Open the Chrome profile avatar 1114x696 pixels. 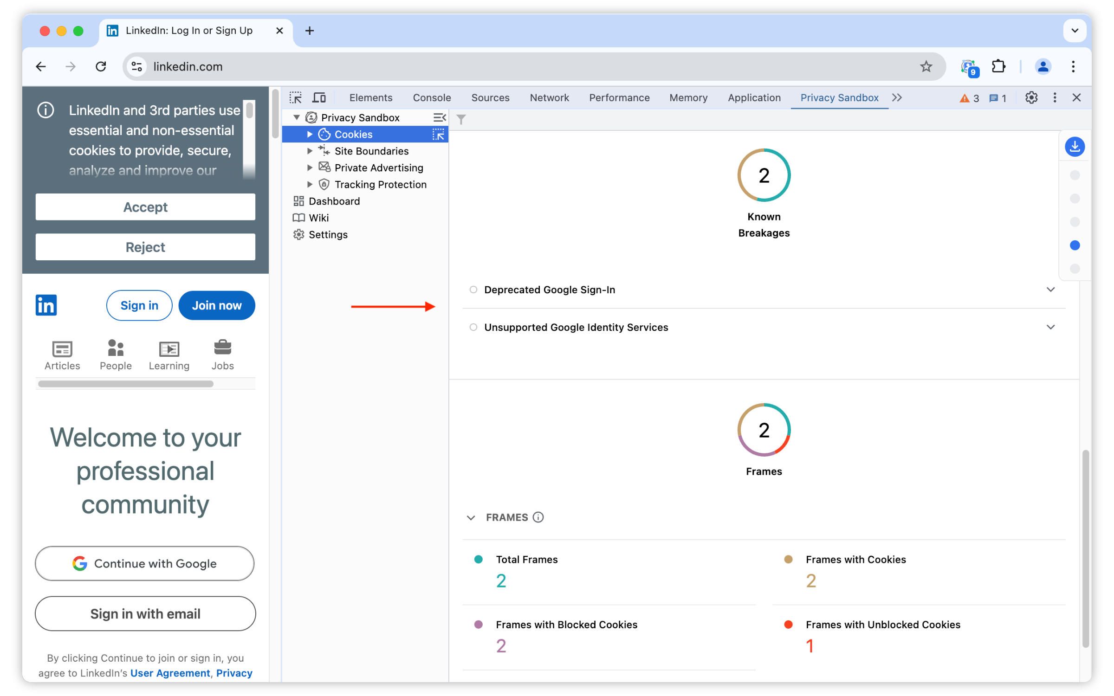click(1043, 66)
